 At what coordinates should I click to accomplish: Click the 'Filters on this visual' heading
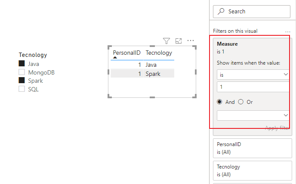pyautogui.click(x=235, y=31)
